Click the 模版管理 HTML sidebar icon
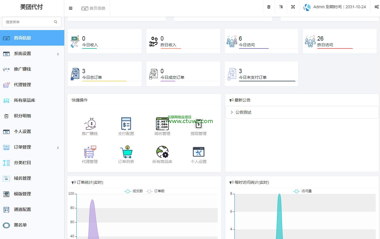The height and width of the screenshot is (239, 380). (x=6, y=194)
